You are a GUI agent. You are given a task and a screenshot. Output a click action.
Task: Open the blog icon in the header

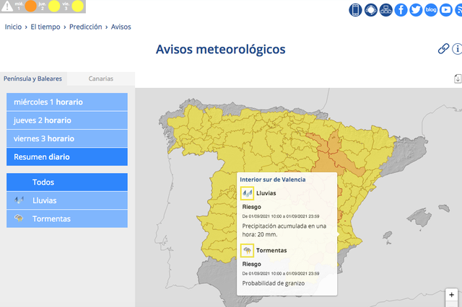(x=431, y=10)
